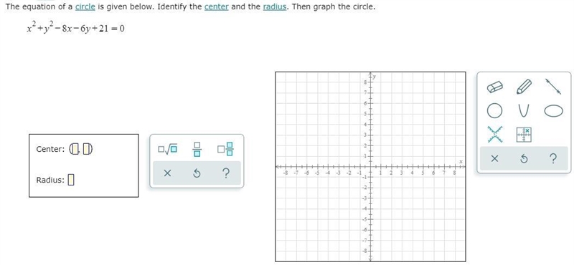Select the circle graphing tool
Screen dimensions: 574x265
(x=494, y=111)
